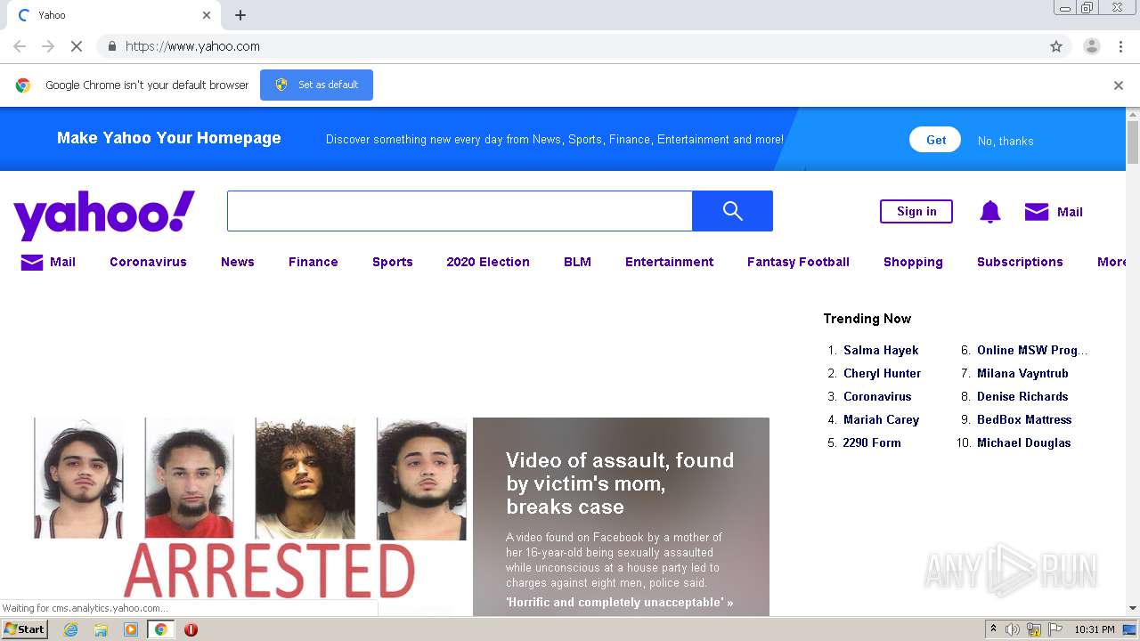The image size is (1140, 641).
Task: Open the Video of assault headline
Action: pyautogui.click(x=620, y=483)
